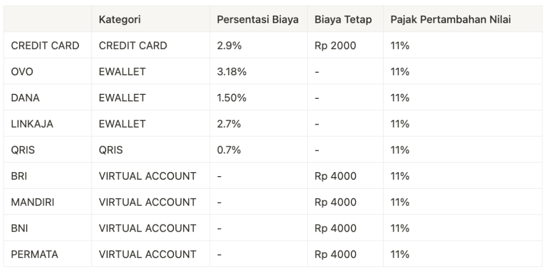Select the QRIS row label cell

click(x=24, y=150)
